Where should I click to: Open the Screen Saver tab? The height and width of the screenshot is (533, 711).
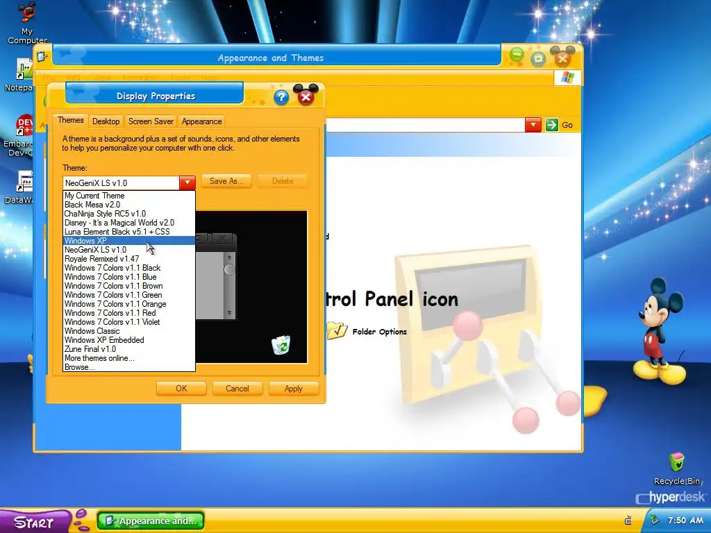[x=151, y=121]
